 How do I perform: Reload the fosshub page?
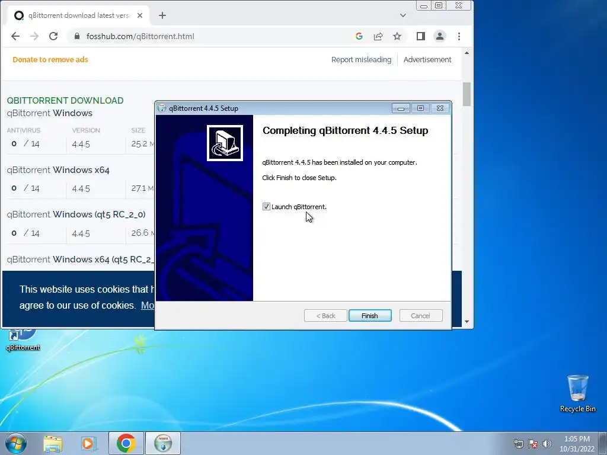pos(53,36)
